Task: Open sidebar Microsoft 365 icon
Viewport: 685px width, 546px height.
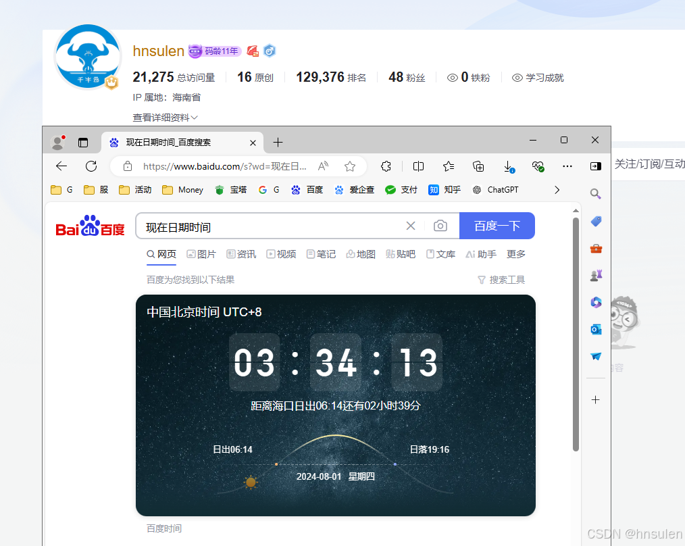Action: [x=596, y=303]
